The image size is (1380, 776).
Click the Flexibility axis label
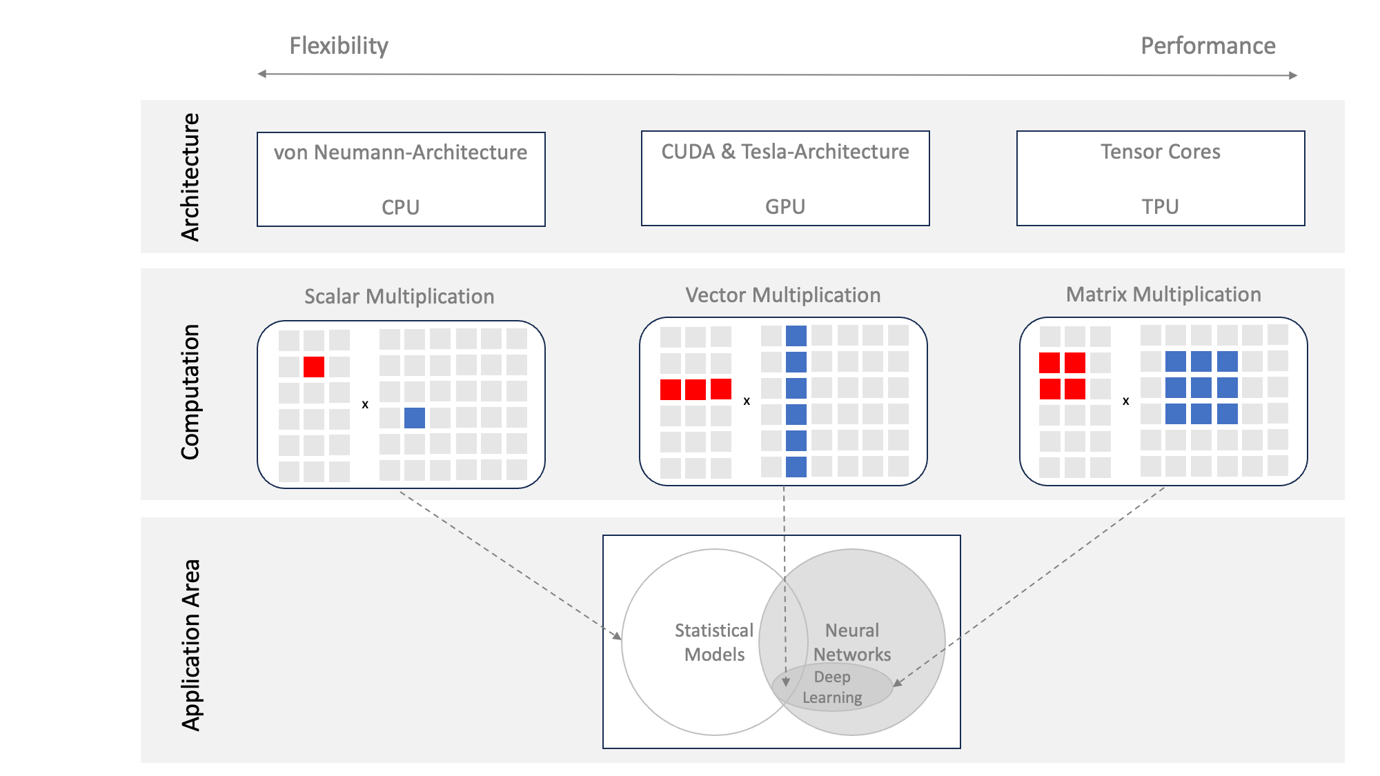339,46
